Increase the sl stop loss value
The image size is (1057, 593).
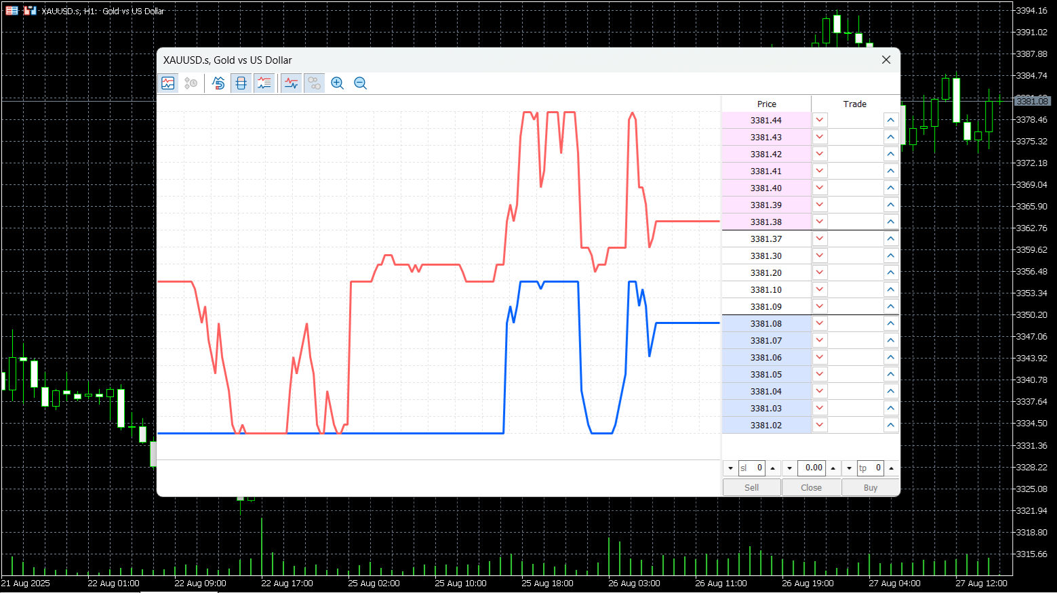point(772,468)
